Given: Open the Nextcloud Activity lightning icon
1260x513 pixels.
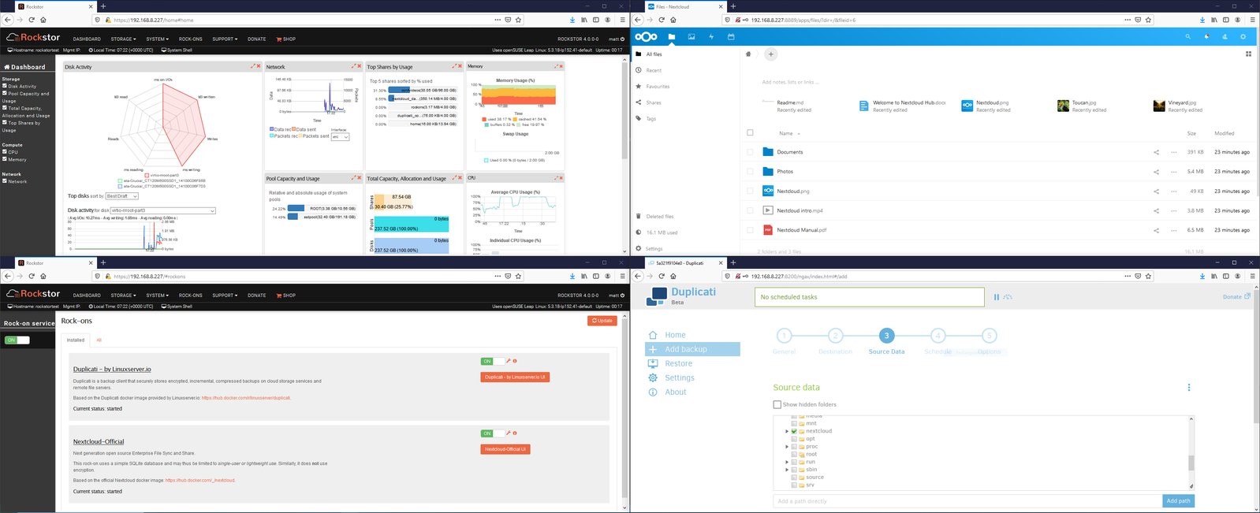Looking at the screenshot, I should coord(711,36).
